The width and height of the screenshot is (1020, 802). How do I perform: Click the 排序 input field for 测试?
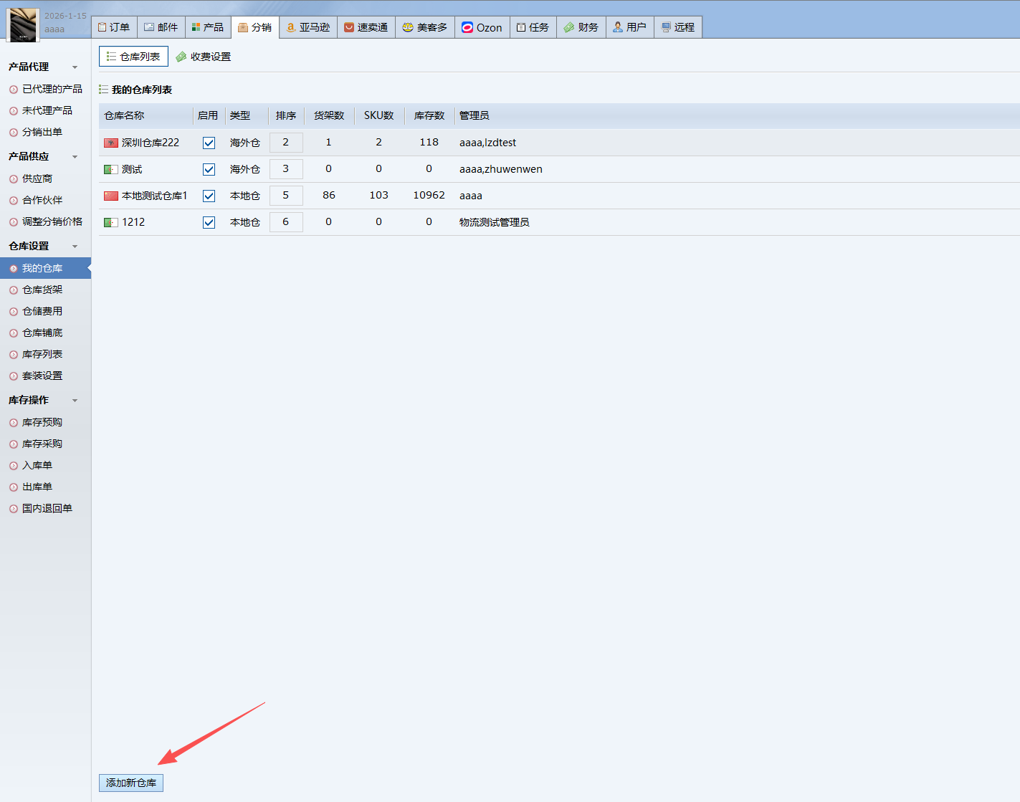pos(286,169)
